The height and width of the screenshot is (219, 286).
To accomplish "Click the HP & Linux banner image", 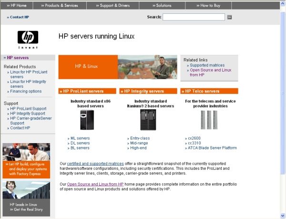I will pyautogui.click(x=118, y=67).
